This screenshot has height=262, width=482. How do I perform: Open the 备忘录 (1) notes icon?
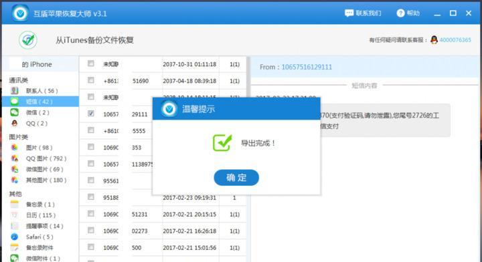[15, 205]
